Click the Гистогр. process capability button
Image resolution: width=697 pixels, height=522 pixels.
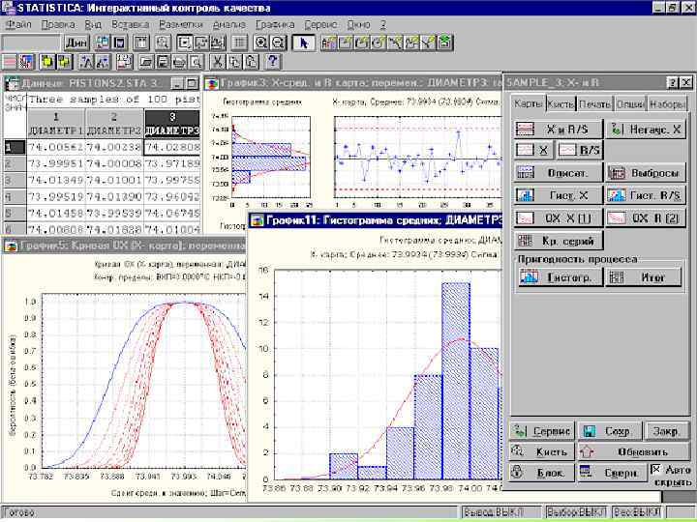pos(560,277)
